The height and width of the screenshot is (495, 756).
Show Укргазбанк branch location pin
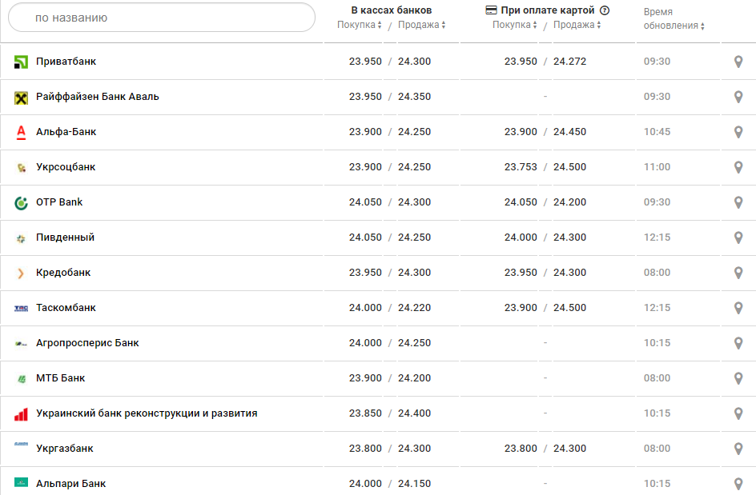738,449
